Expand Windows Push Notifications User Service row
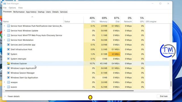 point(4,26)
